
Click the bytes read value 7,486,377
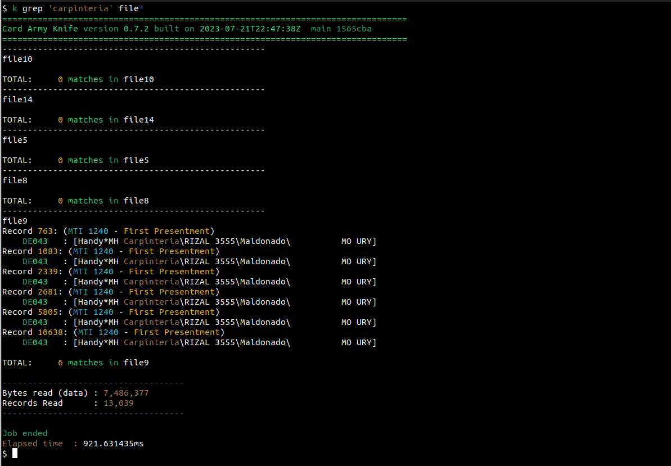[x=126, y=393]
